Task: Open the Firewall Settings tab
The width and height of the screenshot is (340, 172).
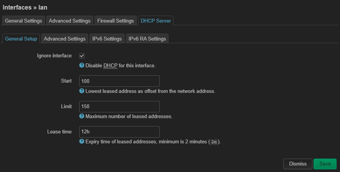Action: pyautogui.click(x=115, y=21)
